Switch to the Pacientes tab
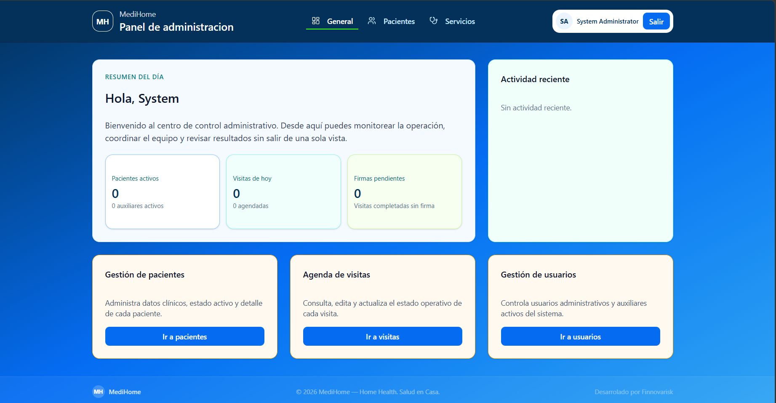776x403 pixels. click(x=391, y=21)
